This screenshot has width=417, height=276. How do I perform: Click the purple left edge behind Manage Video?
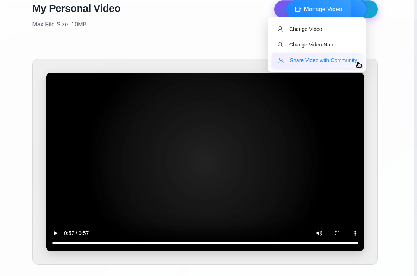pos(280,9)
